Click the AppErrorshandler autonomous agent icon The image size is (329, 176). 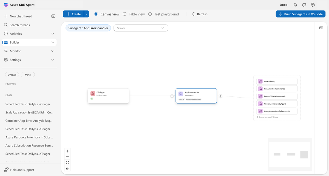[x=181, y=94]
